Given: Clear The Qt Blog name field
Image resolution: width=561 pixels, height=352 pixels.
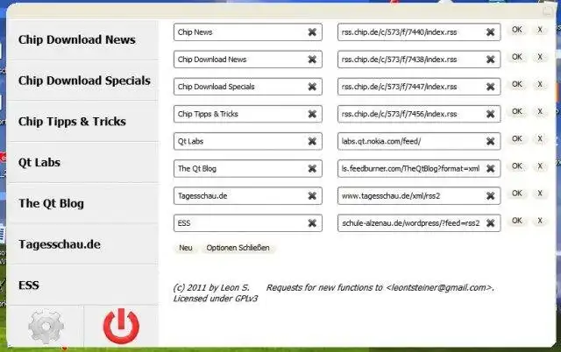Looking at the screenshot, I should pos(312,168).
